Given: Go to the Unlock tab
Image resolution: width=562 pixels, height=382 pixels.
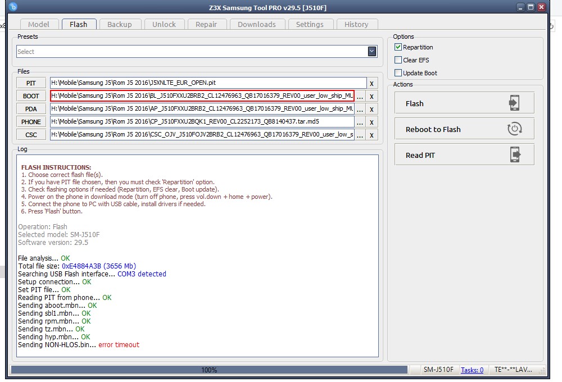Looking at the screenshot, I should pyautogui.click(x=164, y=24).
